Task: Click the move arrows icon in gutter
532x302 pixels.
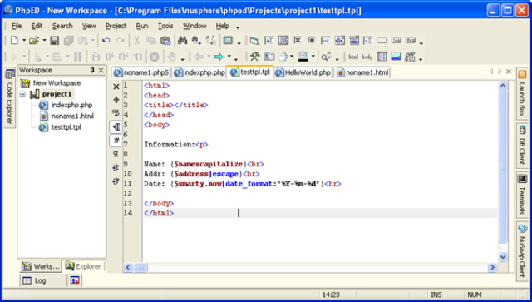Action: 116,100
